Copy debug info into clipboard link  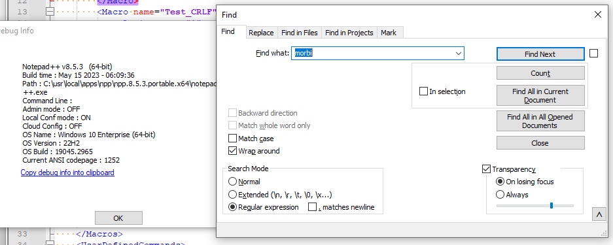pos(67,172)
